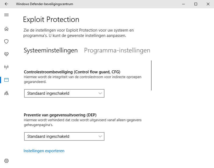Open Virus protection shield icon
214x168 pixels.
(x=6, y=41)
